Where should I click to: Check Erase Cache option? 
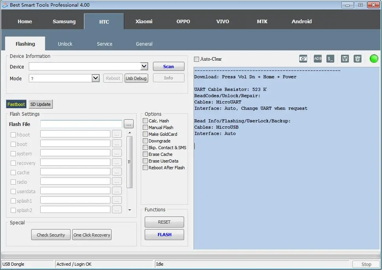pos(145,154)
